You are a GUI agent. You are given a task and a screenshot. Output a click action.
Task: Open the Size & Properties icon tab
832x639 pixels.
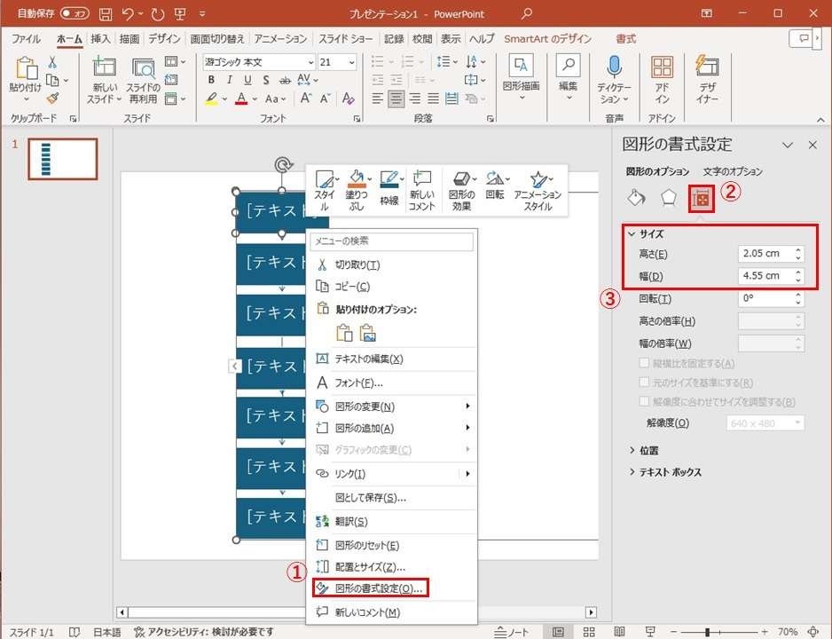coord(702,198)
